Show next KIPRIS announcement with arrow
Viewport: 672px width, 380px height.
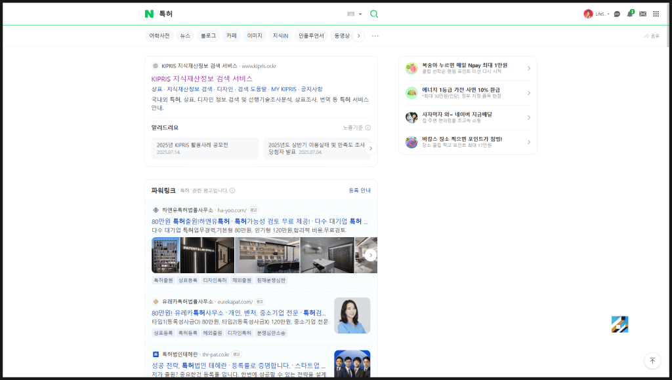(371, 149)
